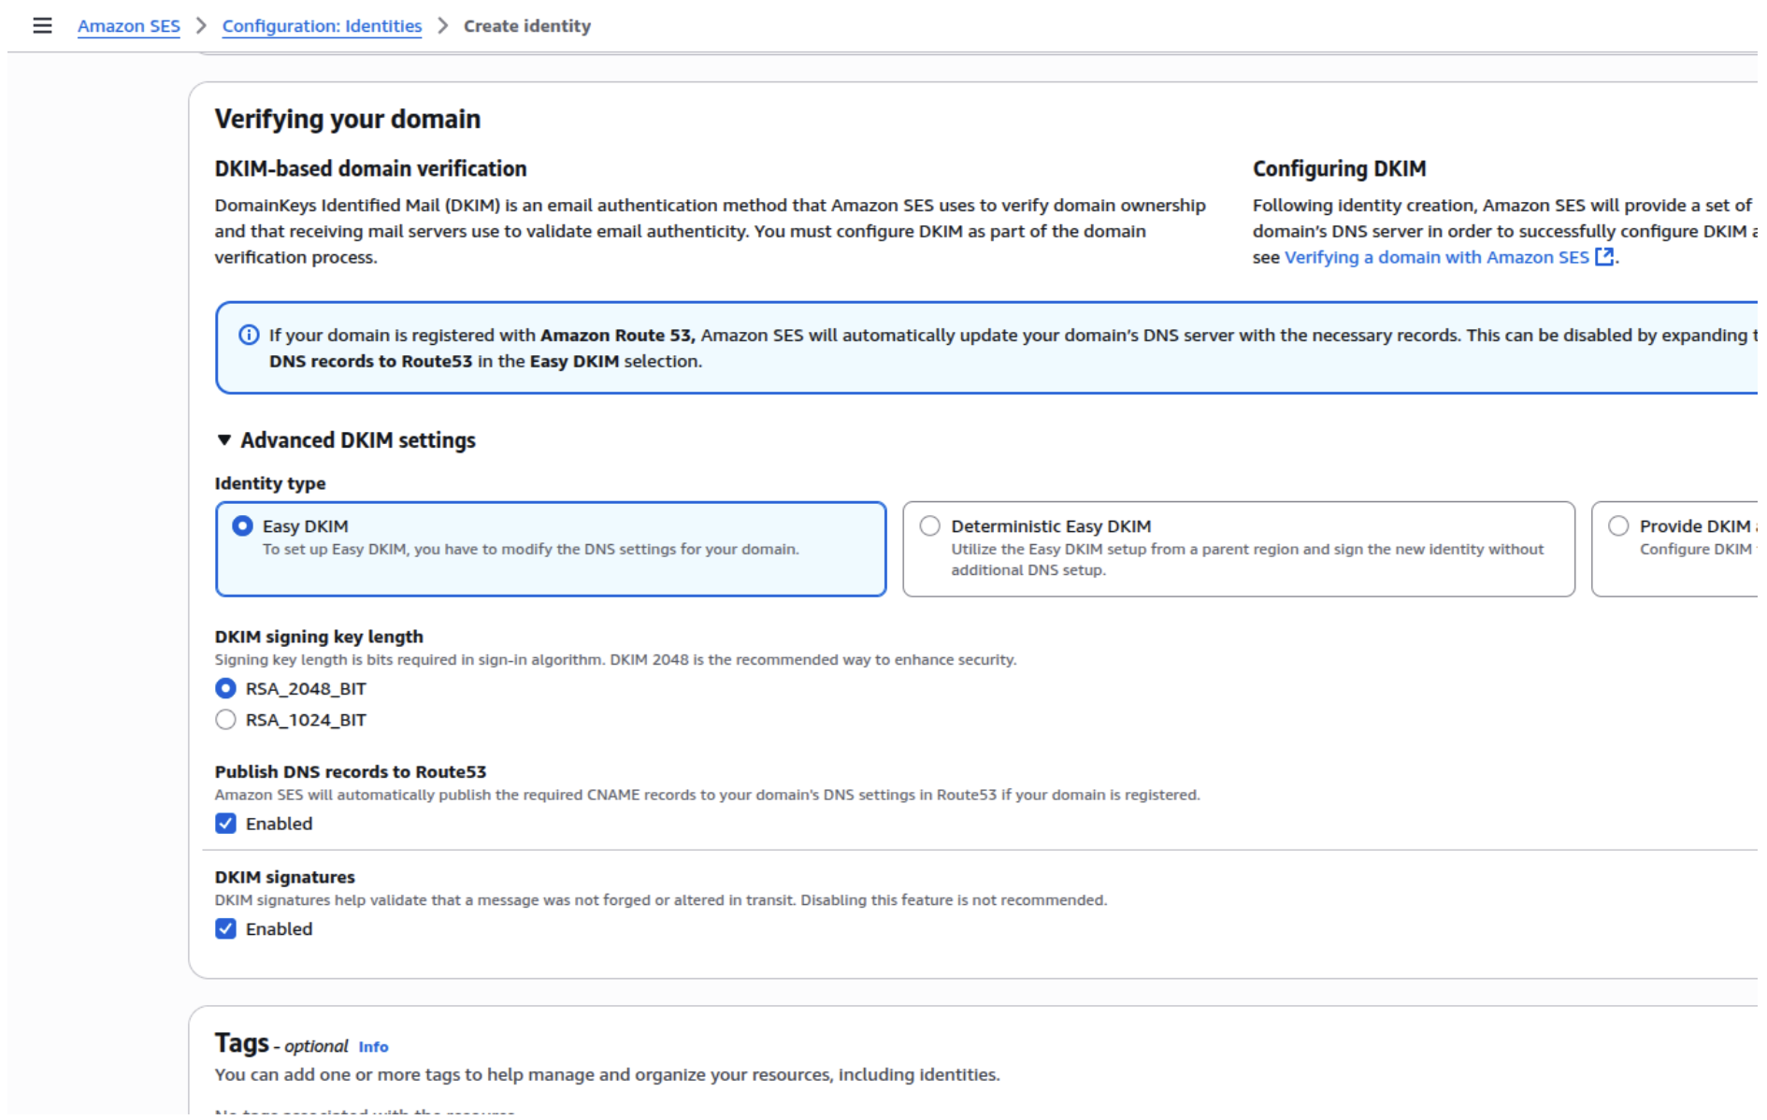The image size is (1767, 1120).
Task: Select Provide DKIM authentication token option
Action: coord(1618,525)
